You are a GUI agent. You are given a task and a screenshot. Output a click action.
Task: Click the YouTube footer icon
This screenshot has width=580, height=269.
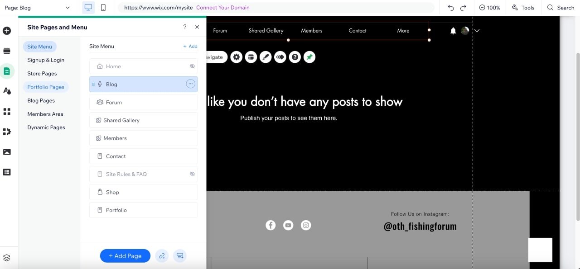288,225
